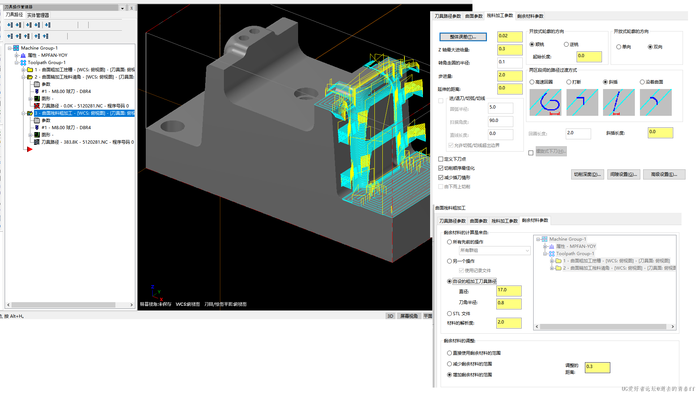Click the 间隙设置(G)... button
696x393 pixels.
click(x=623, y=174)
